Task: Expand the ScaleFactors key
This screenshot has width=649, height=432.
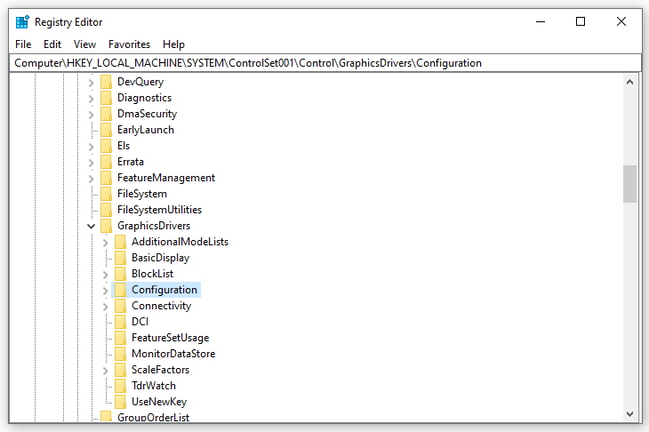Action: pyautogui.click(x=106, y=371)
